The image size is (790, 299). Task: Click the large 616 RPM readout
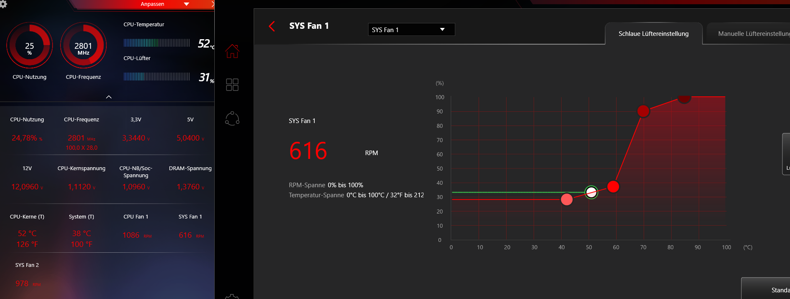(x=308, y=151)
